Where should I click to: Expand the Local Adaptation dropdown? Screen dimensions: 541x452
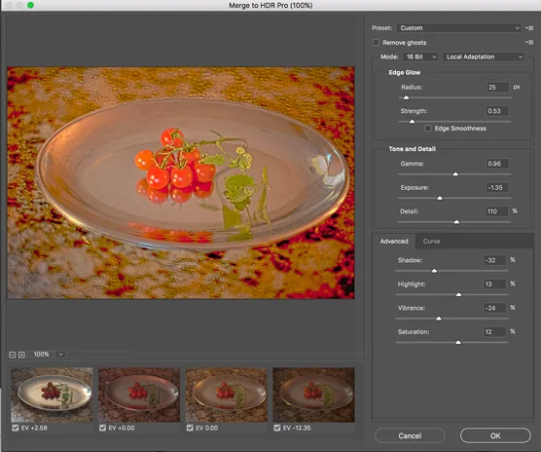point(484,56)
